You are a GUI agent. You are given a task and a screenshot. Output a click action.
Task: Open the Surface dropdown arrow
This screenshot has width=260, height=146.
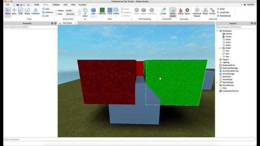[x=116, y=16]
